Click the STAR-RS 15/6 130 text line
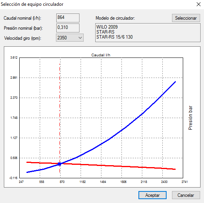Image resolution: width=204 pixels, height=203 pixels. click(115, 37)
